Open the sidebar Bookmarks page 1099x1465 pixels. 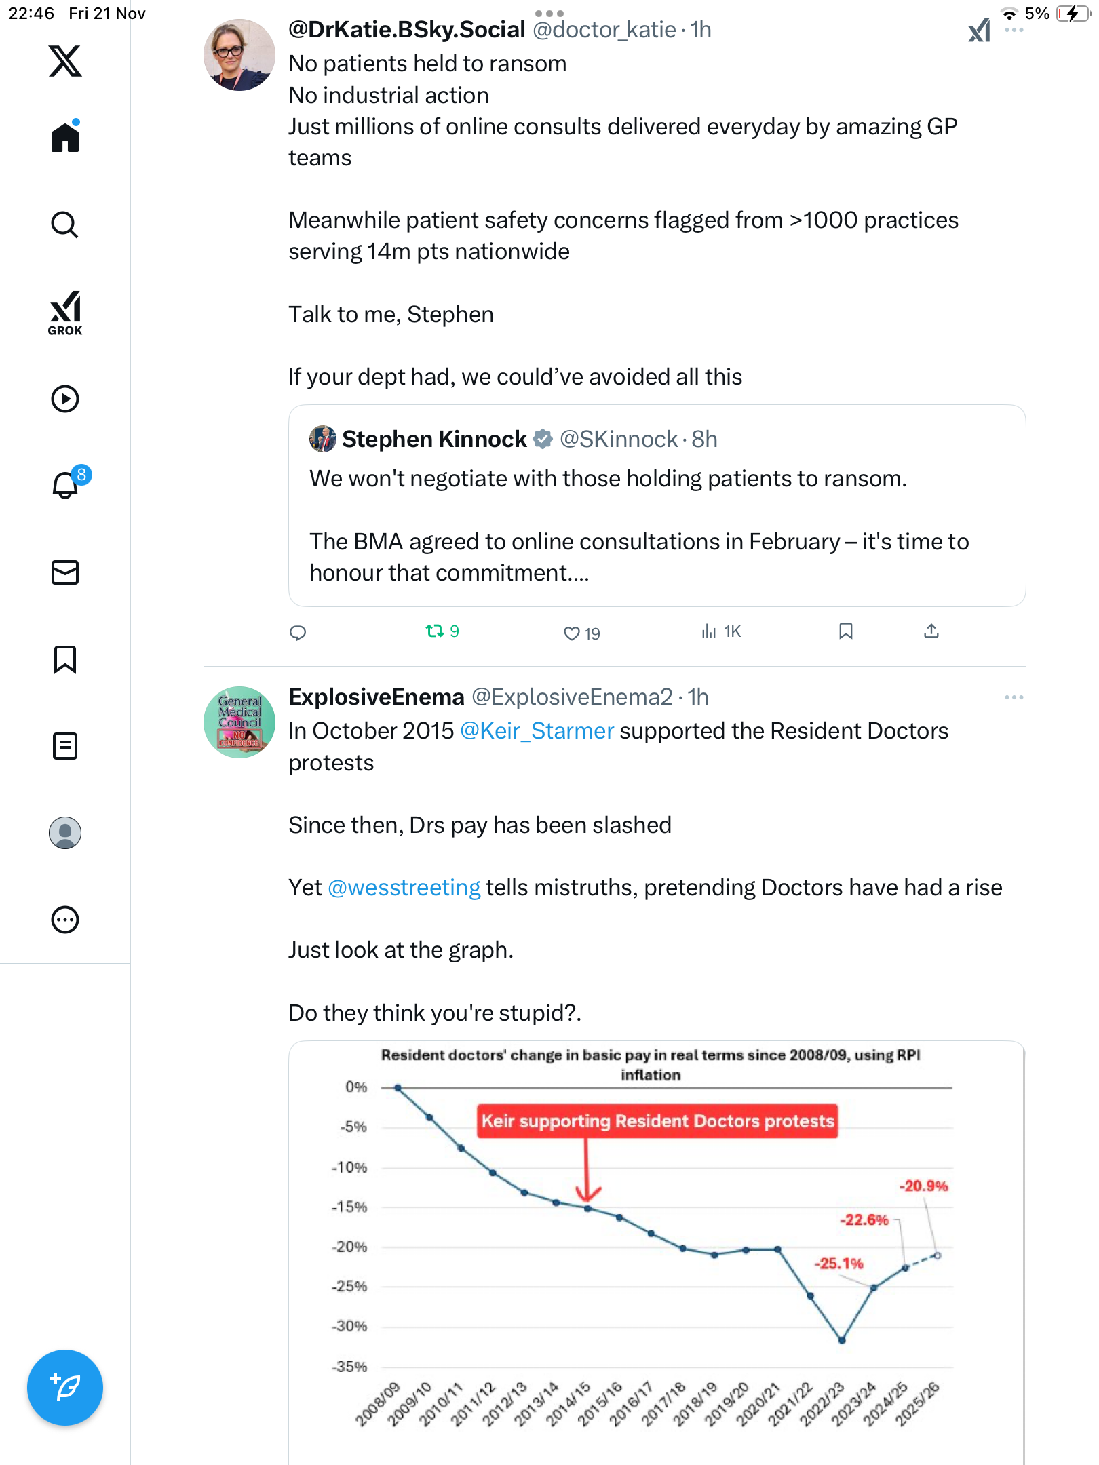65,659
